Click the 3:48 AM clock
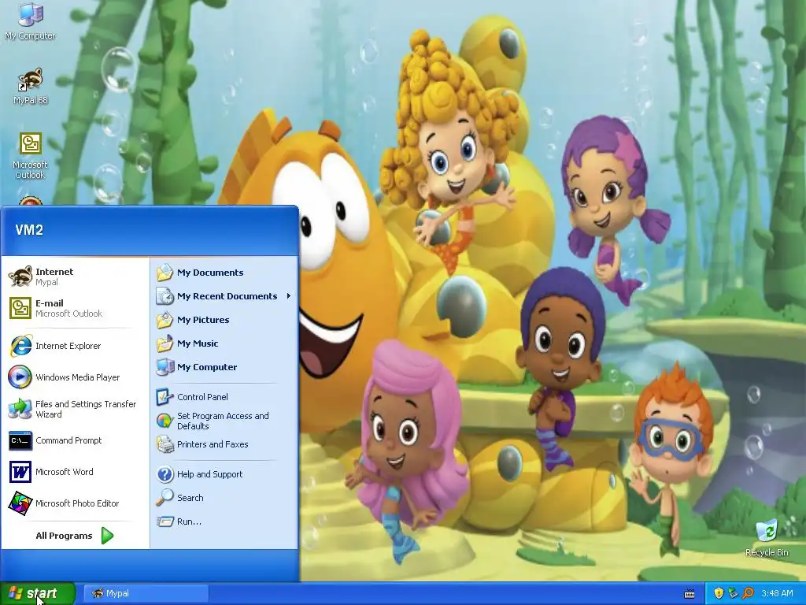 point(777,593)
